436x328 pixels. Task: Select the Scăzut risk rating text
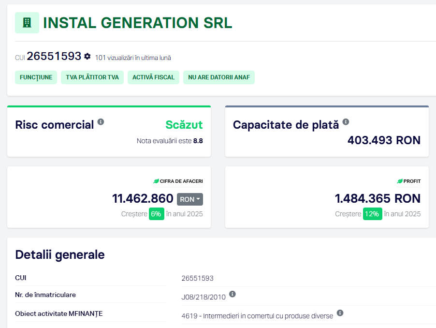pyautogui.click(x=184, y=125)
